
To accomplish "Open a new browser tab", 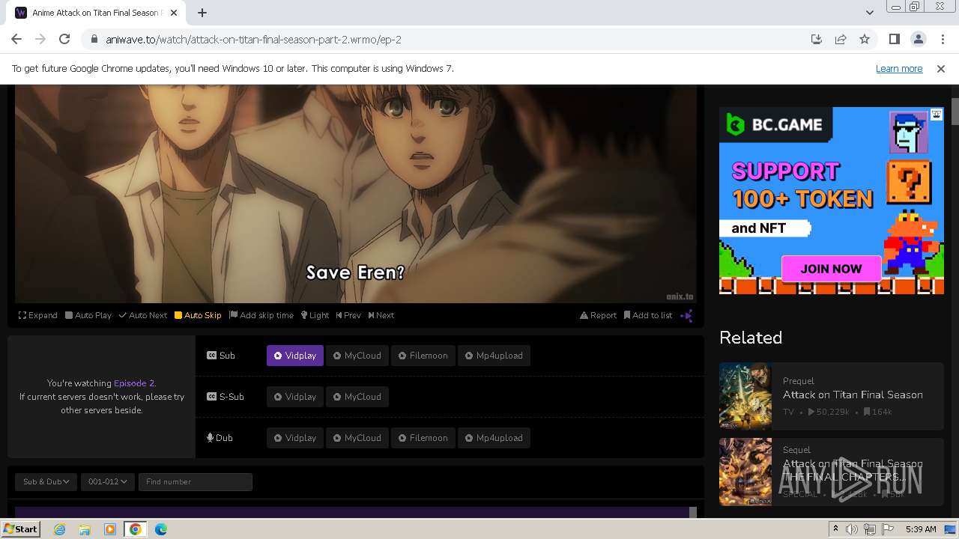I will click(x=202, y=13).
